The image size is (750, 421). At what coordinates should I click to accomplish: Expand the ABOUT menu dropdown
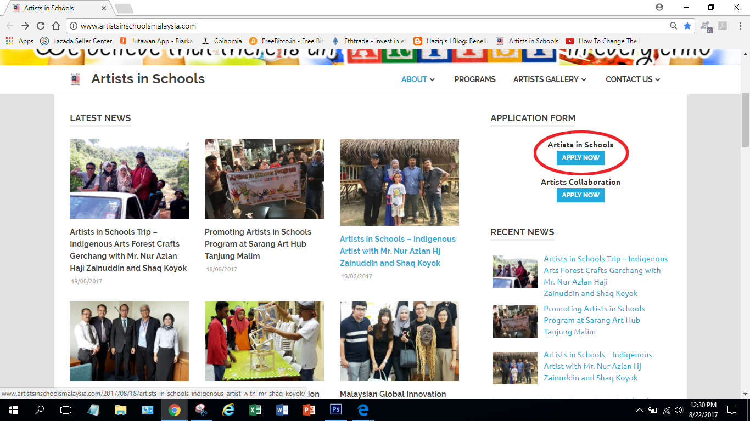coord(418,79)
